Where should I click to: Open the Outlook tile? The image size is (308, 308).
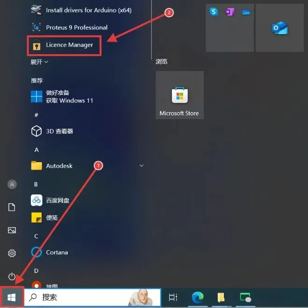(x=279, y=28)
